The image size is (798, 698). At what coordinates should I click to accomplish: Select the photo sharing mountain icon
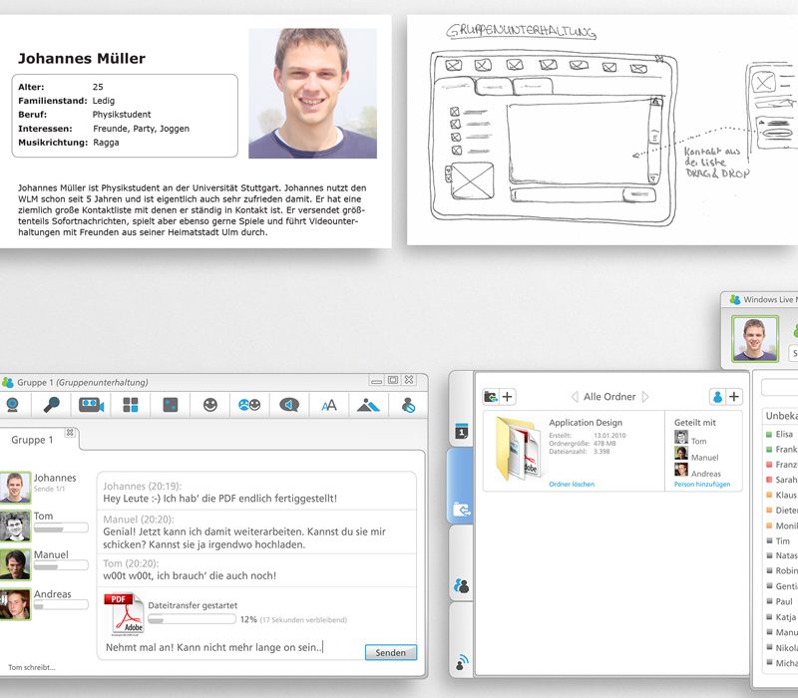(368, 403)
